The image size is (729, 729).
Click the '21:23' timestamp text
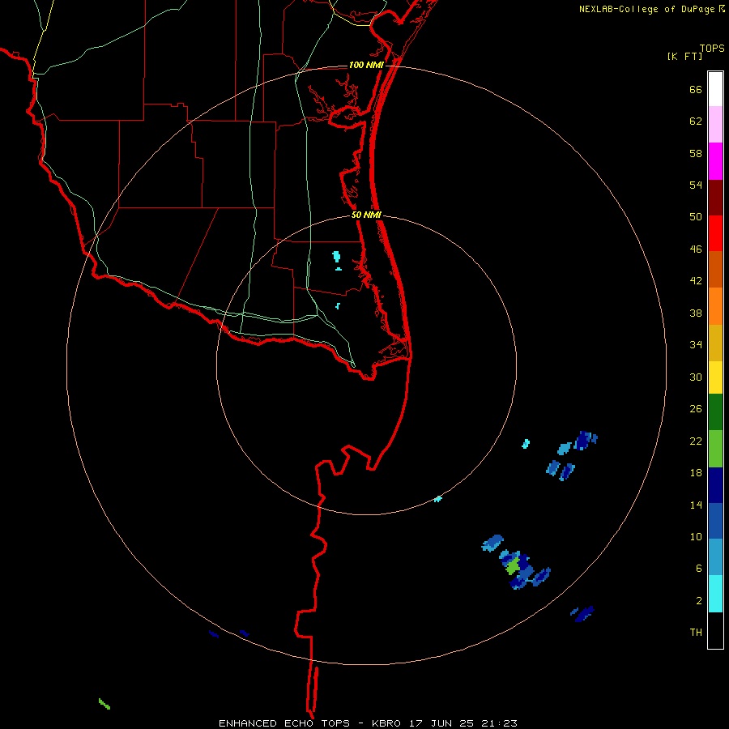coord(498,723)
